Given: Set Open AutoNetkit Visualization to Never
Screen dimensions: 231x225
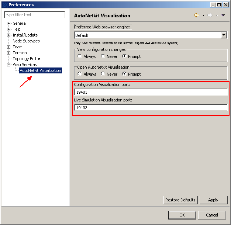Looking at the screenshot, I should (109, 74).
